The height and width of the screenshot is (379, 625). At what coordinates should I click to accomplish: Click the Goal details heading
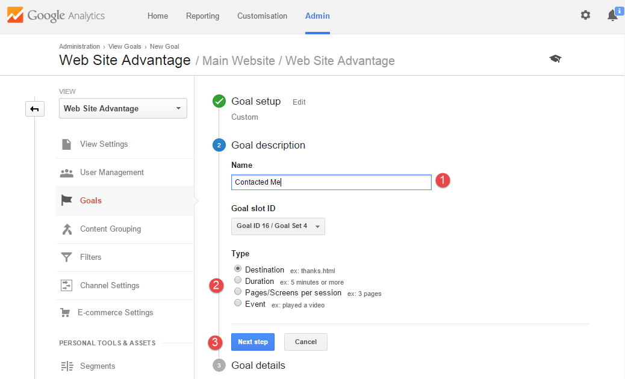(258, 366)
